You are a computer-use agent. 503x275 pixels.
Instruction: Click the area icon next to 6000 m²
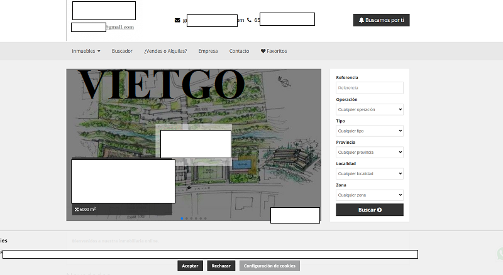pos(77,209)
